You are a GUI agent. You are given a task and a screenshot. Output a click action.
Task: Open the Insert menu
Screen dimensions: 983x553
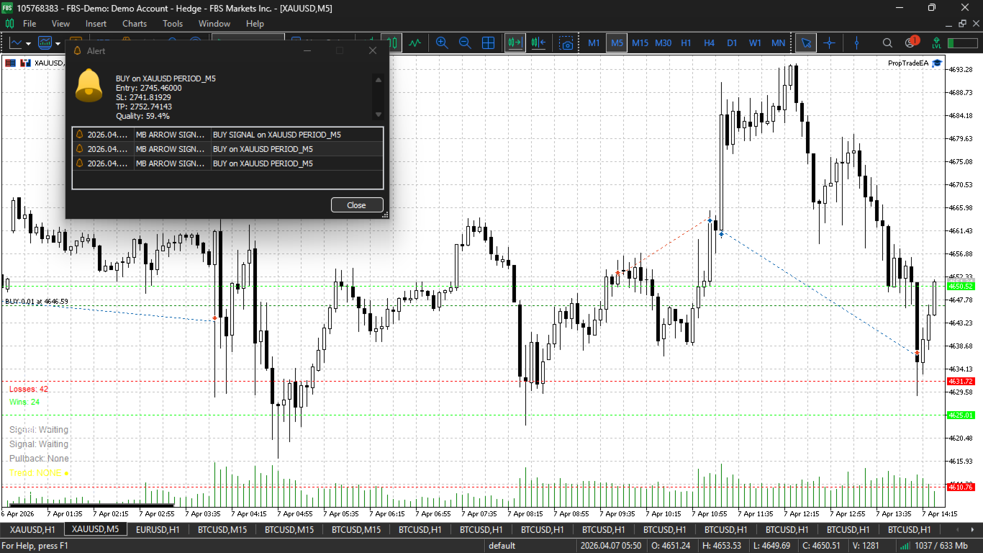click(96, 24)
